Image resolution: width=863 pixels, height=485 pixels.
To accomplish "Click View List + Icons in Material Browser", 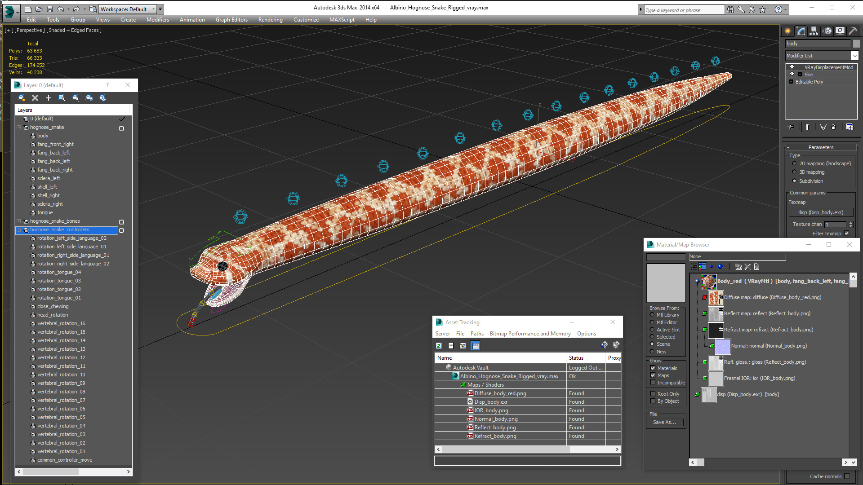I will point(703,267).
